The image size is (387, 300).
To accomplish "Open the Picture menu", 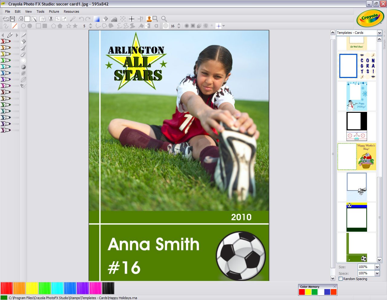I will (x=54, y=11).
